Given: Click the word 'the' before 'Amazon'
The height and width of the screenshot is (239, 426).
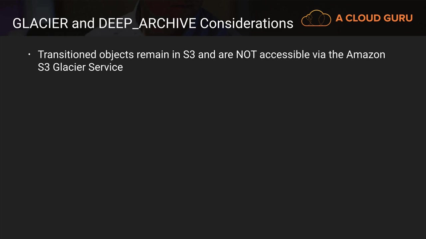Looking at the screenshot, I should pos(336,54).
